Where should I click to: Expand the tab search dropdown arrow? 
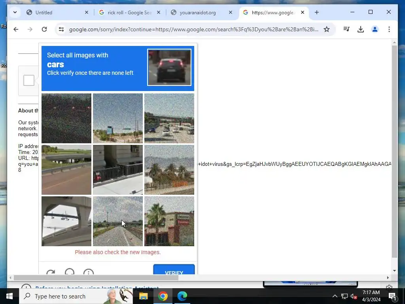(15, 12)
